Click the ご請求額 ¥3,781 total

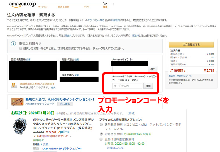pyautogui.click(x=192, y=71)
